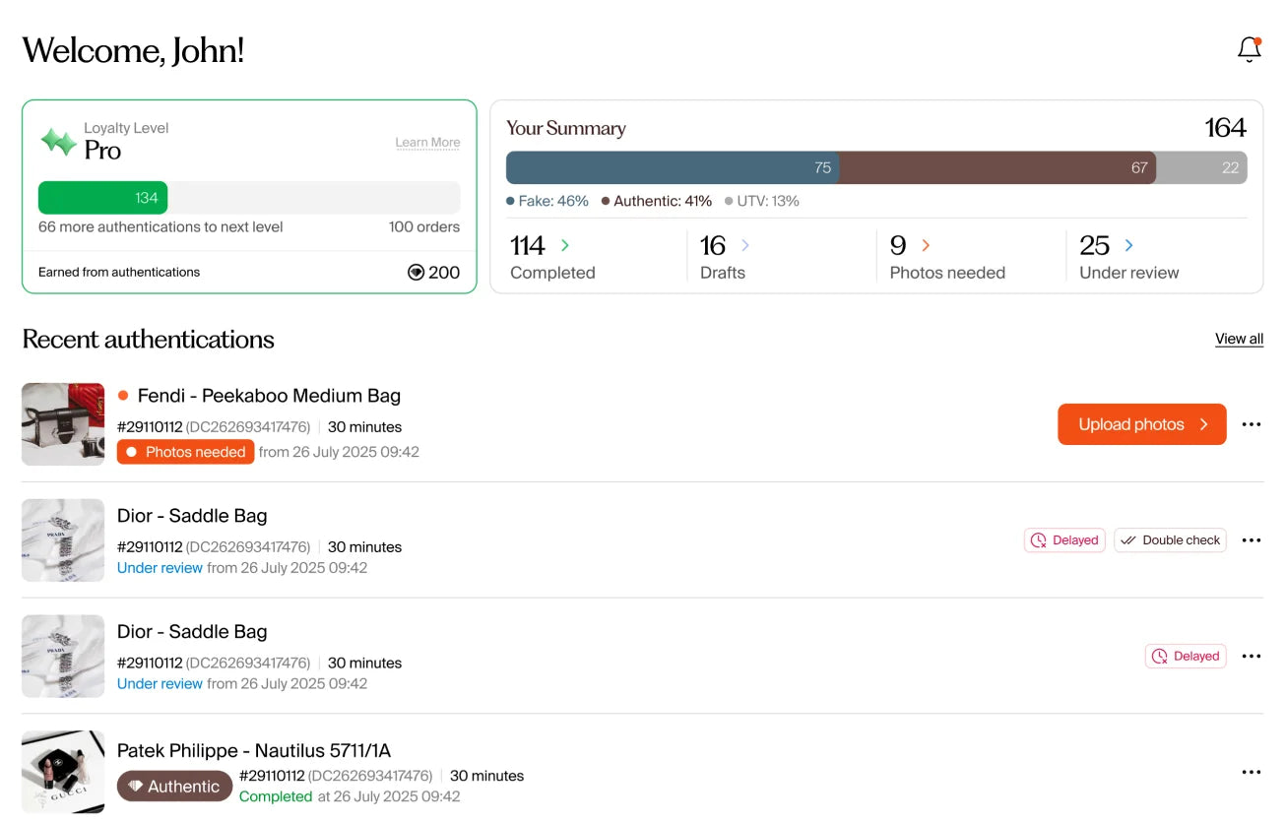Viewport: 1286px width, 823px height.
Task: Click the Authentic diamond badge
Action: pyautogui.click(x=174, y=787)
